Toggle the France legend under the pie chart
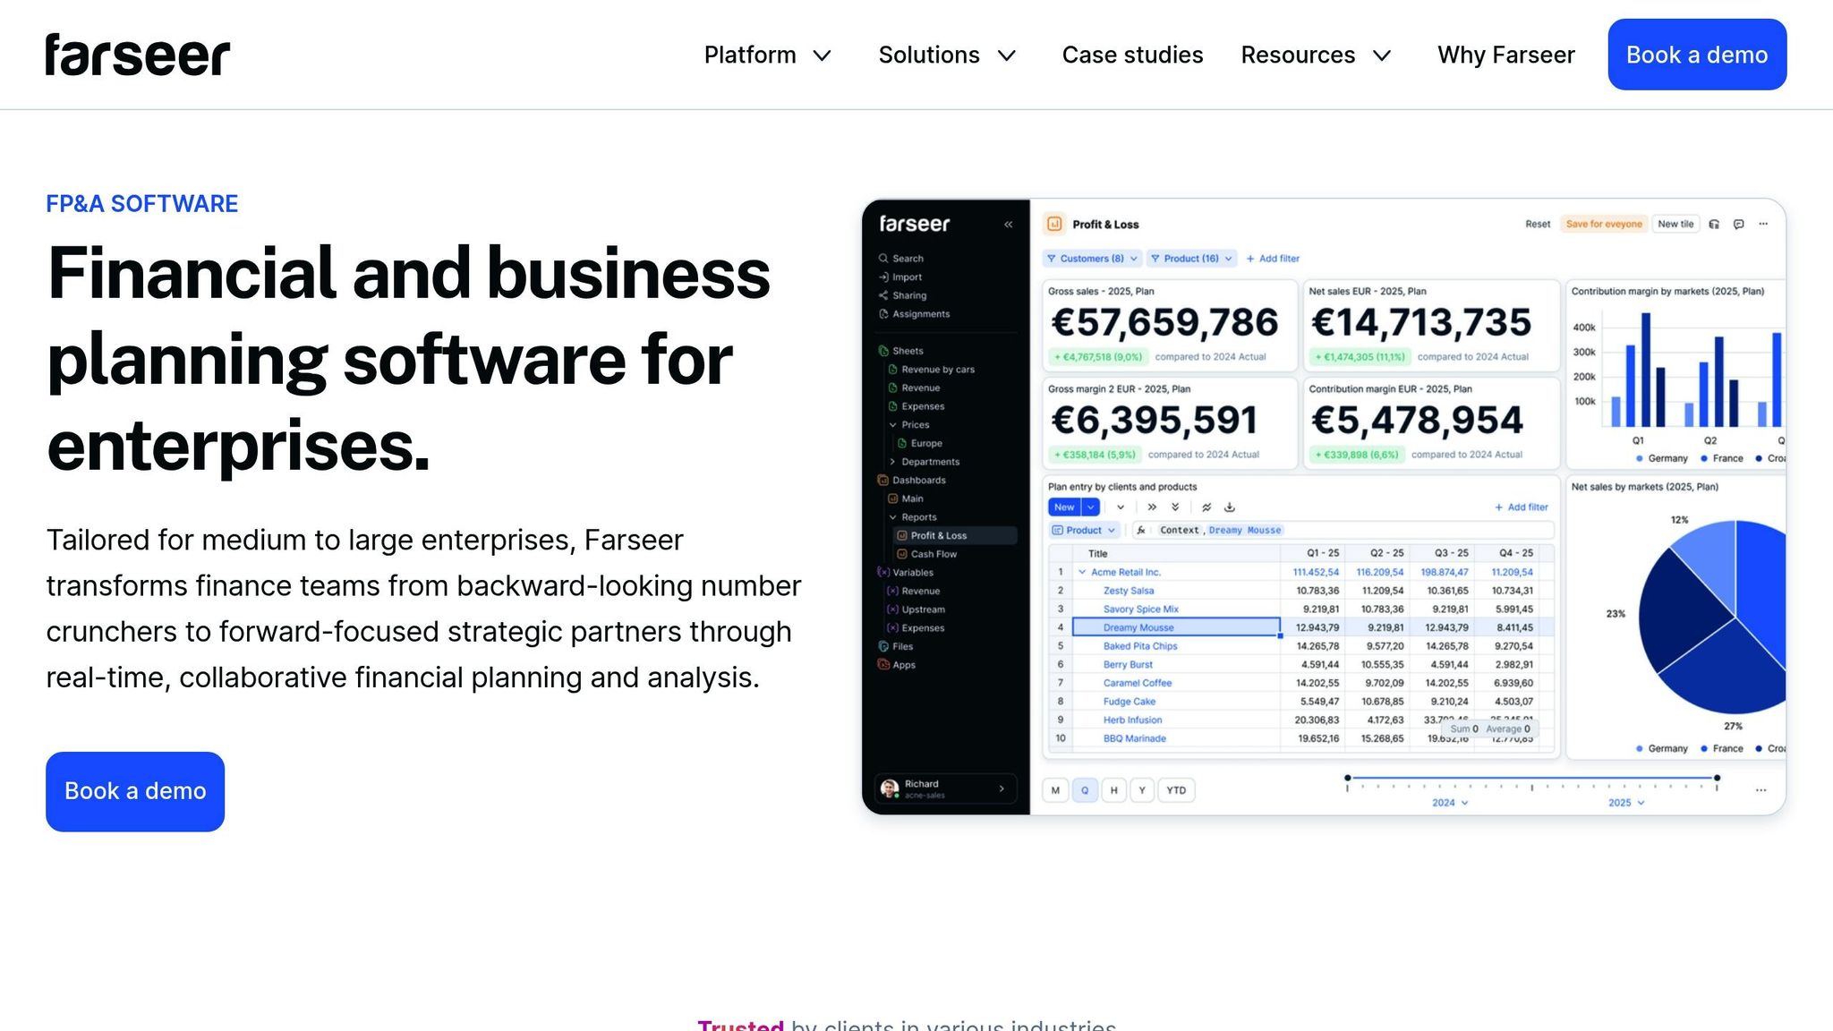Image resolution: width=1833 pixels, height=1031 pixels. 1722,748
